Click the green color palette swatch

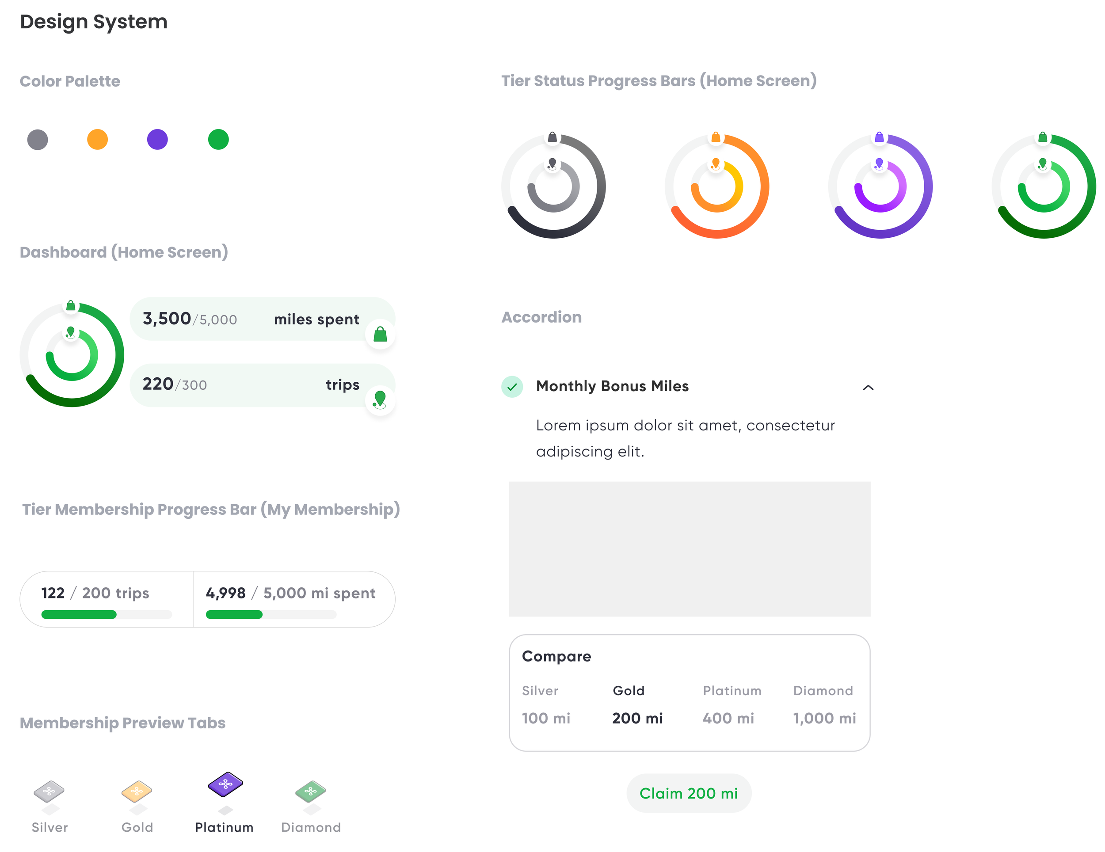point(218,140)
